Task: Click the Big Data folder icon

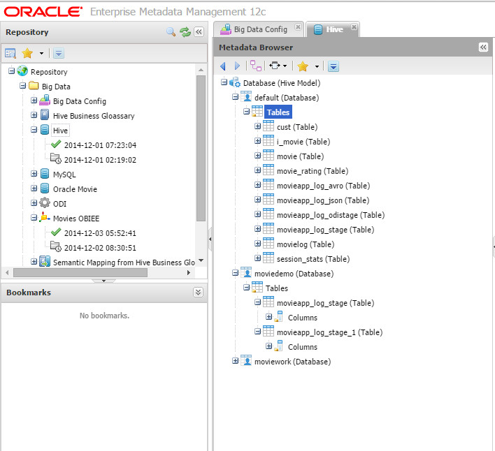Action: [x=34, y=86]
